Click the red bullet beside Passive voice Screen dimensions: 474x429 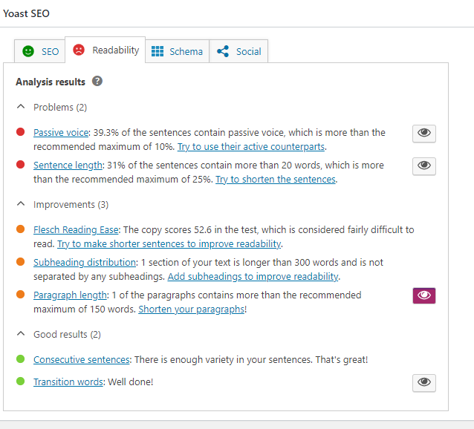point(20,132)
